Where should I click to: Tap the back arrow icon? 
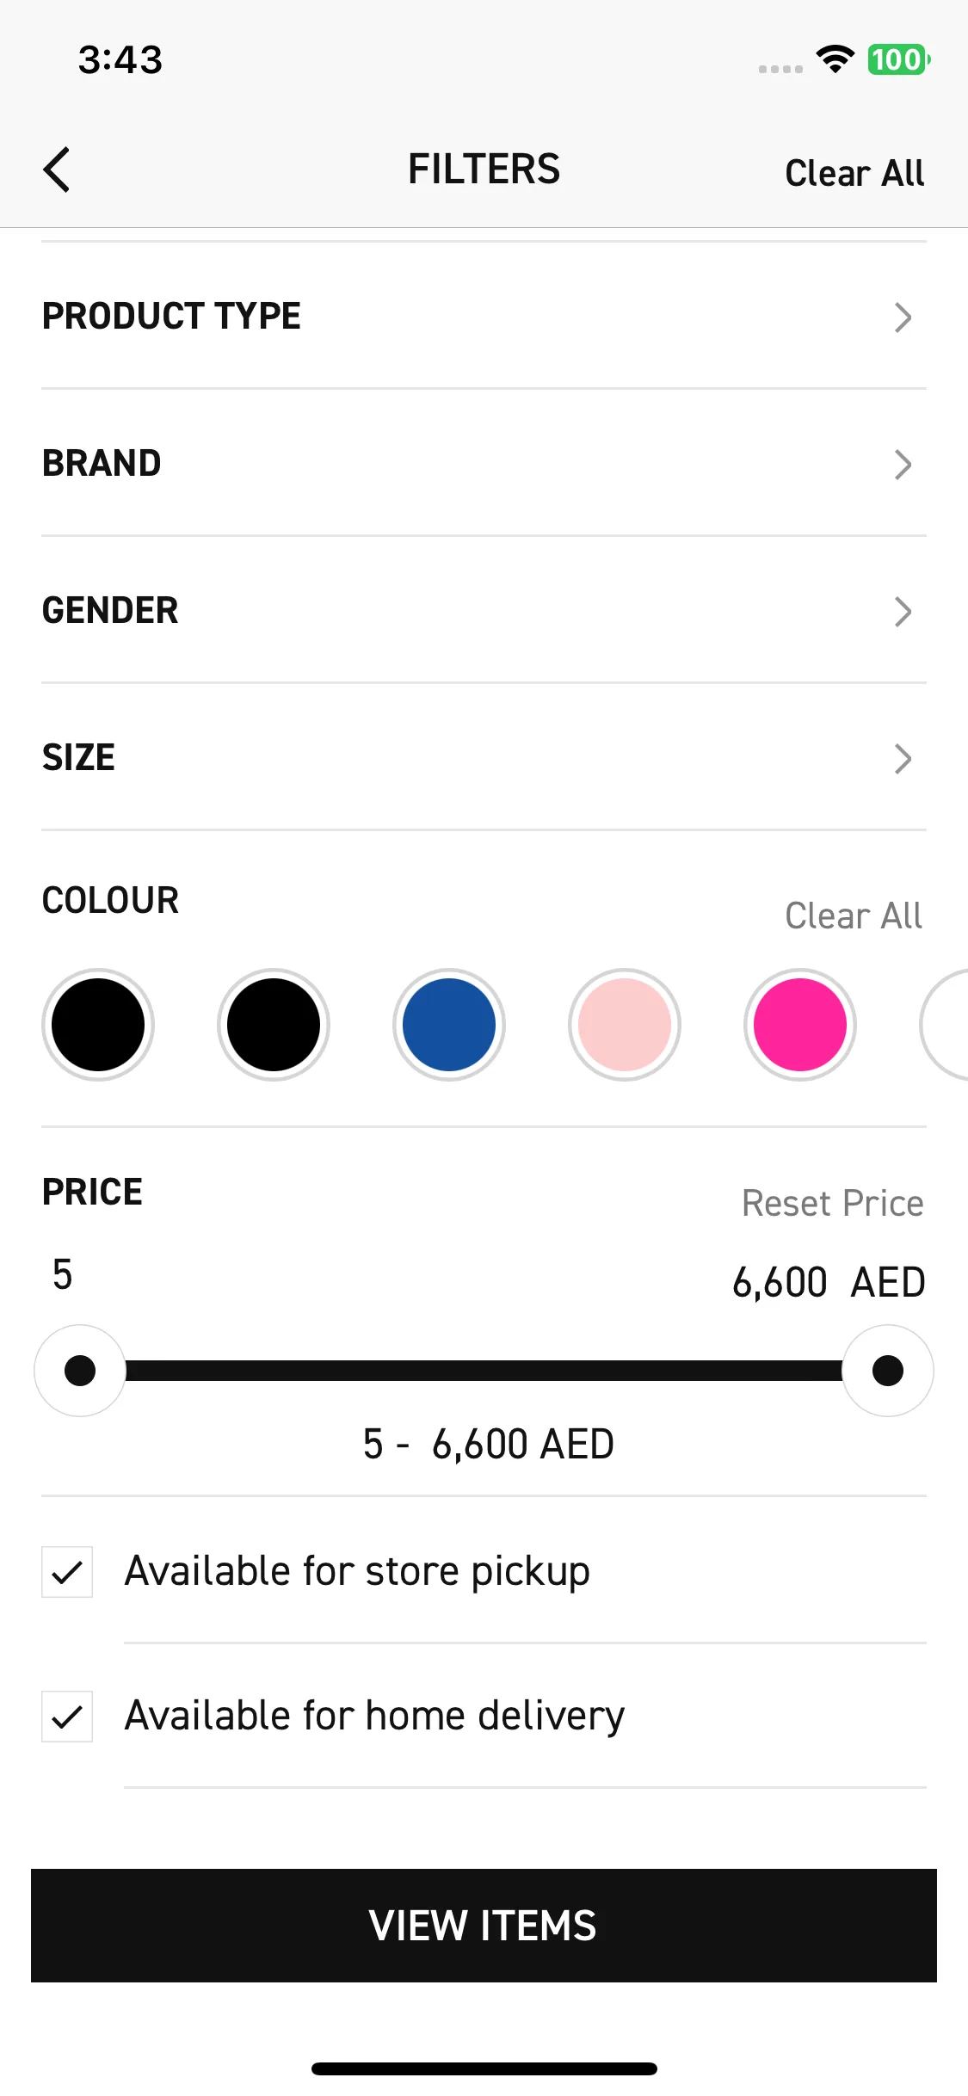pyautogui.click(x=57, y=170)
